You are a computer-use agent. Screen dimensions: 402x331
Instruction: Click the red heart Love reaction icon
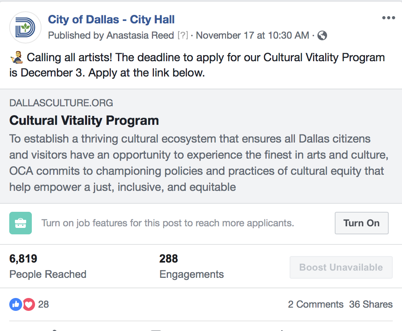click(29, 304)
